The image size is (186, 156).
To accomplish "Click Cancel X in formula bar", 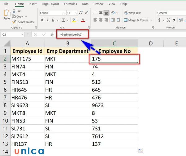I will 35,34.
